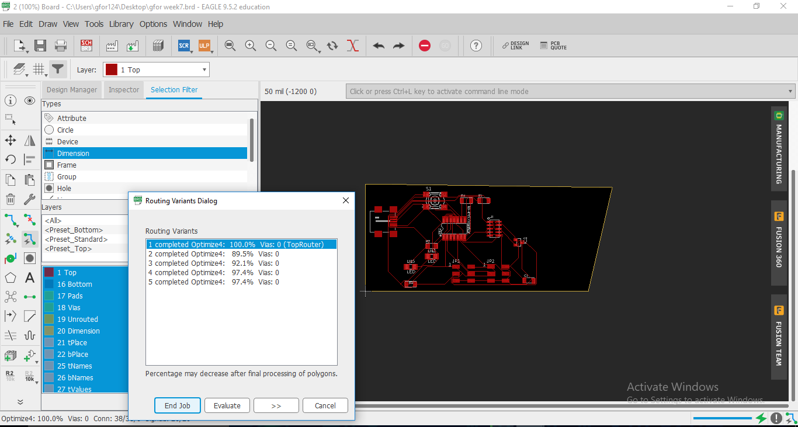Image resolution: width=798 pixels, height=427 pixels.
Task: Click the End Job button
Action: 178,405
